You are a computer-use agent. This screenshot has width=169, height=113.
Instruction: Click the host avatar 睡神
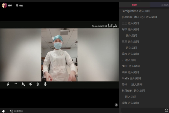pos(5,5)
